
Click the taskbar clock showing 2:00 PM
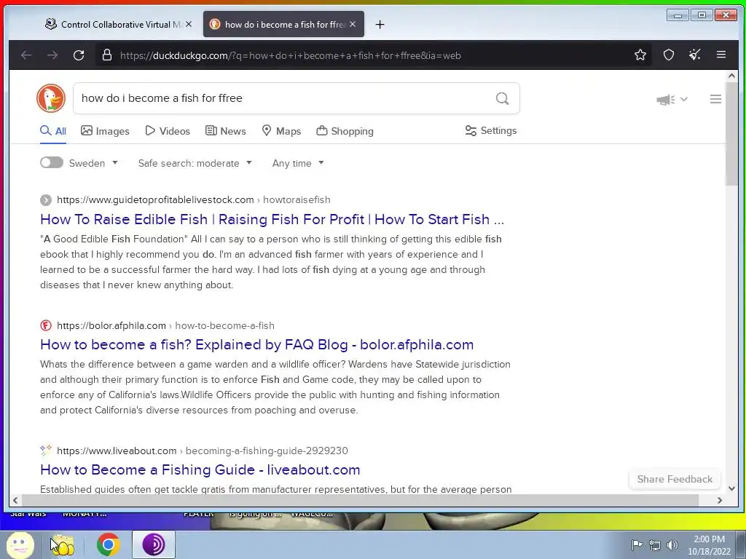(709, 544)
